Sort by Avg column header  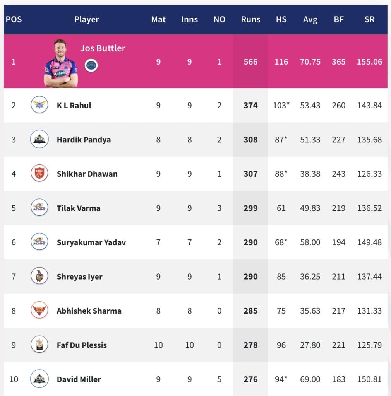[310, 19]
